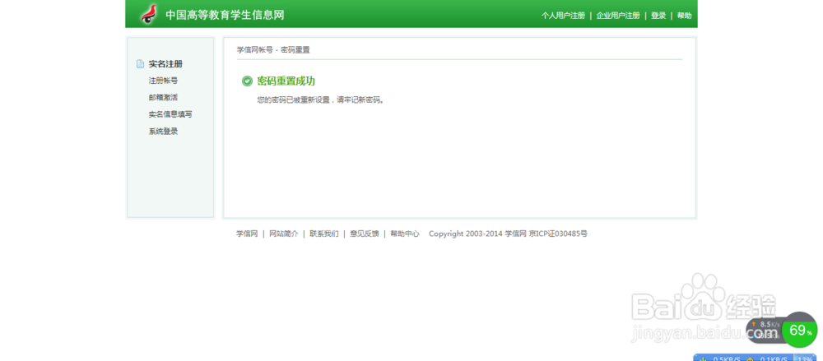Click the network speed monitor bar
Screen dimensions: 823x361
[755, 358]
